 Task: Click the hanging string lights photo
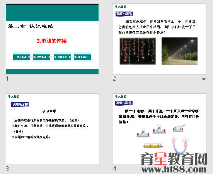(x=138, y=51)
